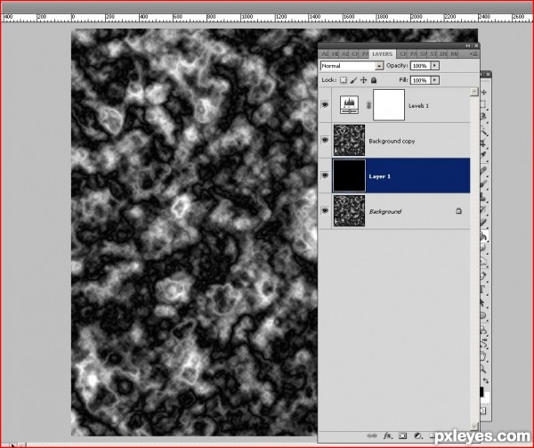The image size is (534, 448).
Task: Select the Eyedropper tool
Action: 483,155
